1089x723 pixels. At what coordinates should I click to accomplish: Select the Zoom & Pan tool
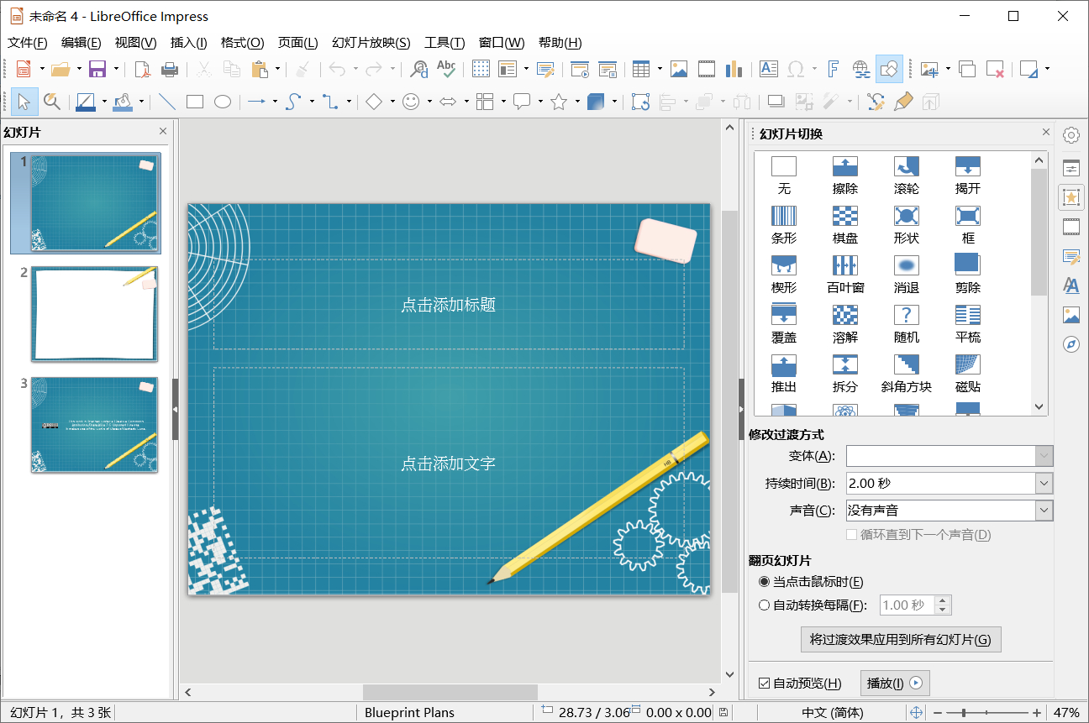pyautogui.click(x=51, y=102)
